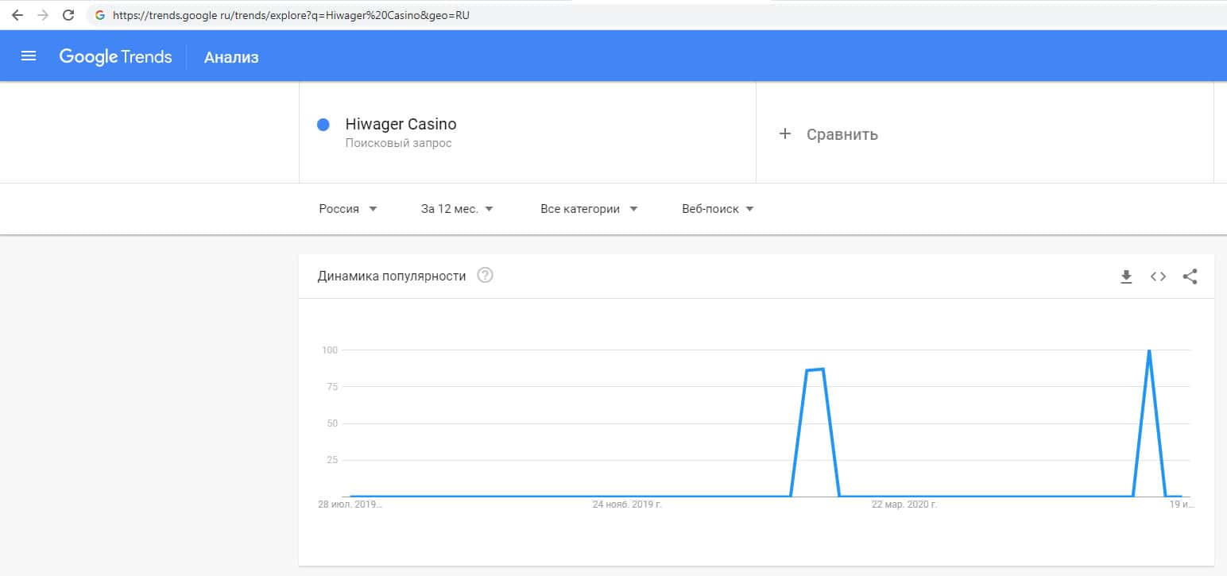Open the Веб-поиск search type dropdown
This screenshot has width=1227, height=576.
click(718, 209)
